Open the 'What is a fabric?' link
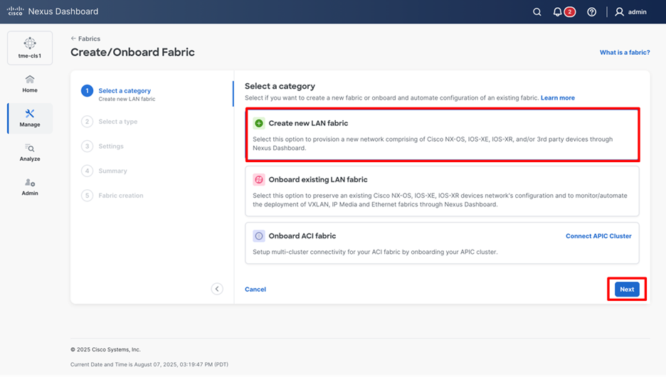Image resolution: width=666 pixels, height=377 pixels. pos(624,53)
